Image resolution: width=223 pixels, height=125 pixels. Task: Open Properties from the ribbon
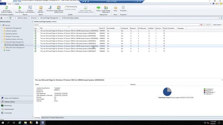(123, 9)
